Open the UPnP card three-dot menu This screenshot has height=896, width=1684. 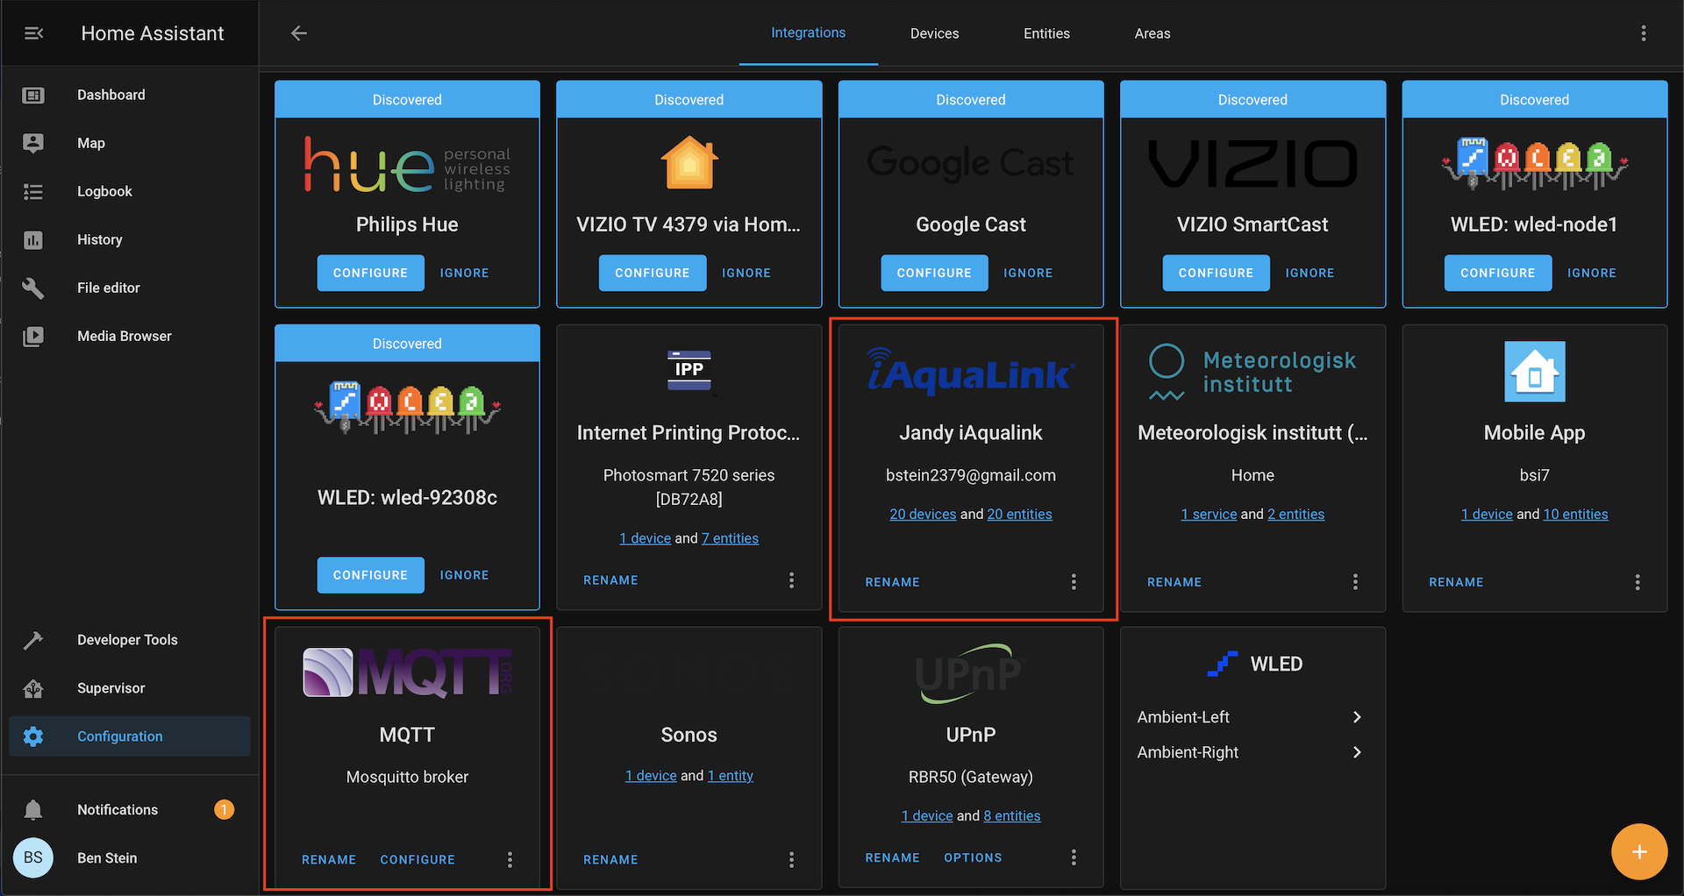pyautogui.click(x=1074, y=857)
